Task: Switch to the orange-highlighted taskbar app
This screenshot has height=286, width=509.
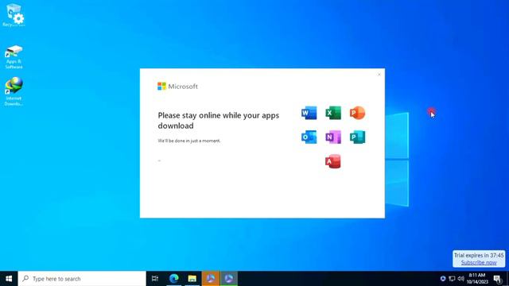Action: tap(211, 279)
